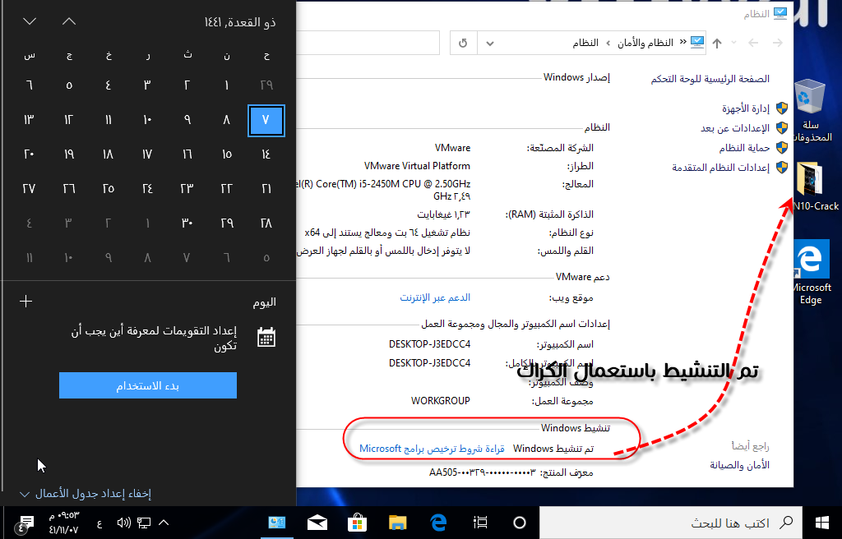
Task: Go to previous month in calendar flyout
Action: (x=69, y=21)
